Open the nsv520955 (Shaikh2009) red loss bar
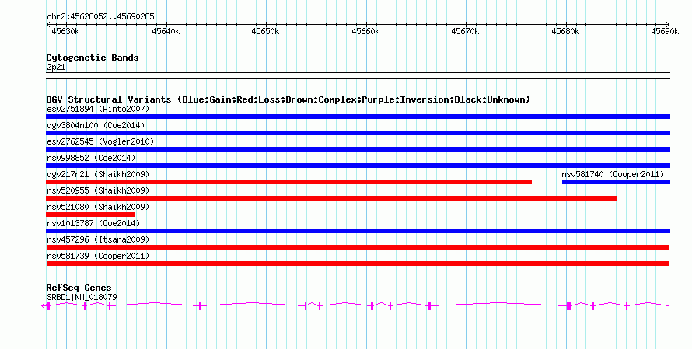This screenshot has height=349, width=692. (331, 198)
